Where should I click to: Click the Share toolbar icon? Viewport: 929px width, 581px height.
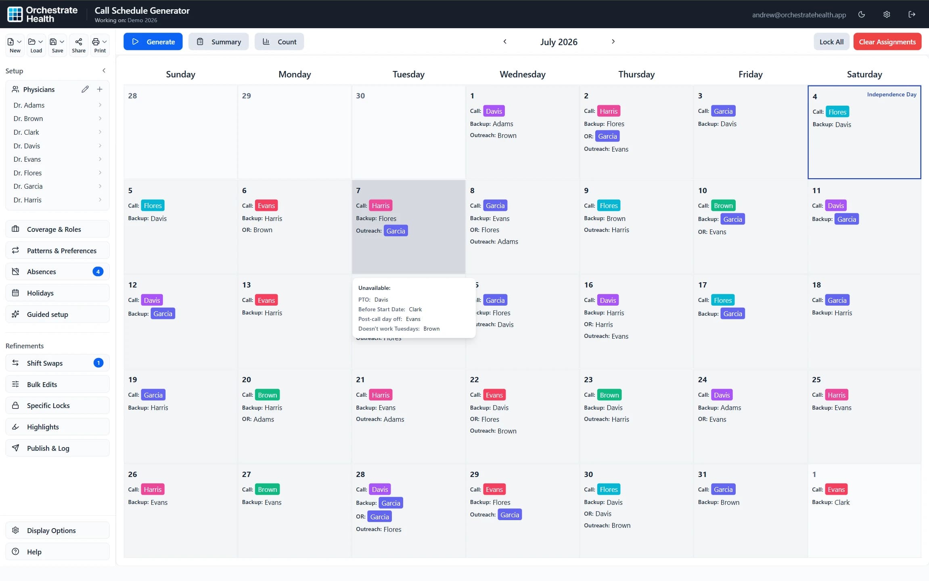(x=79, y=45)
